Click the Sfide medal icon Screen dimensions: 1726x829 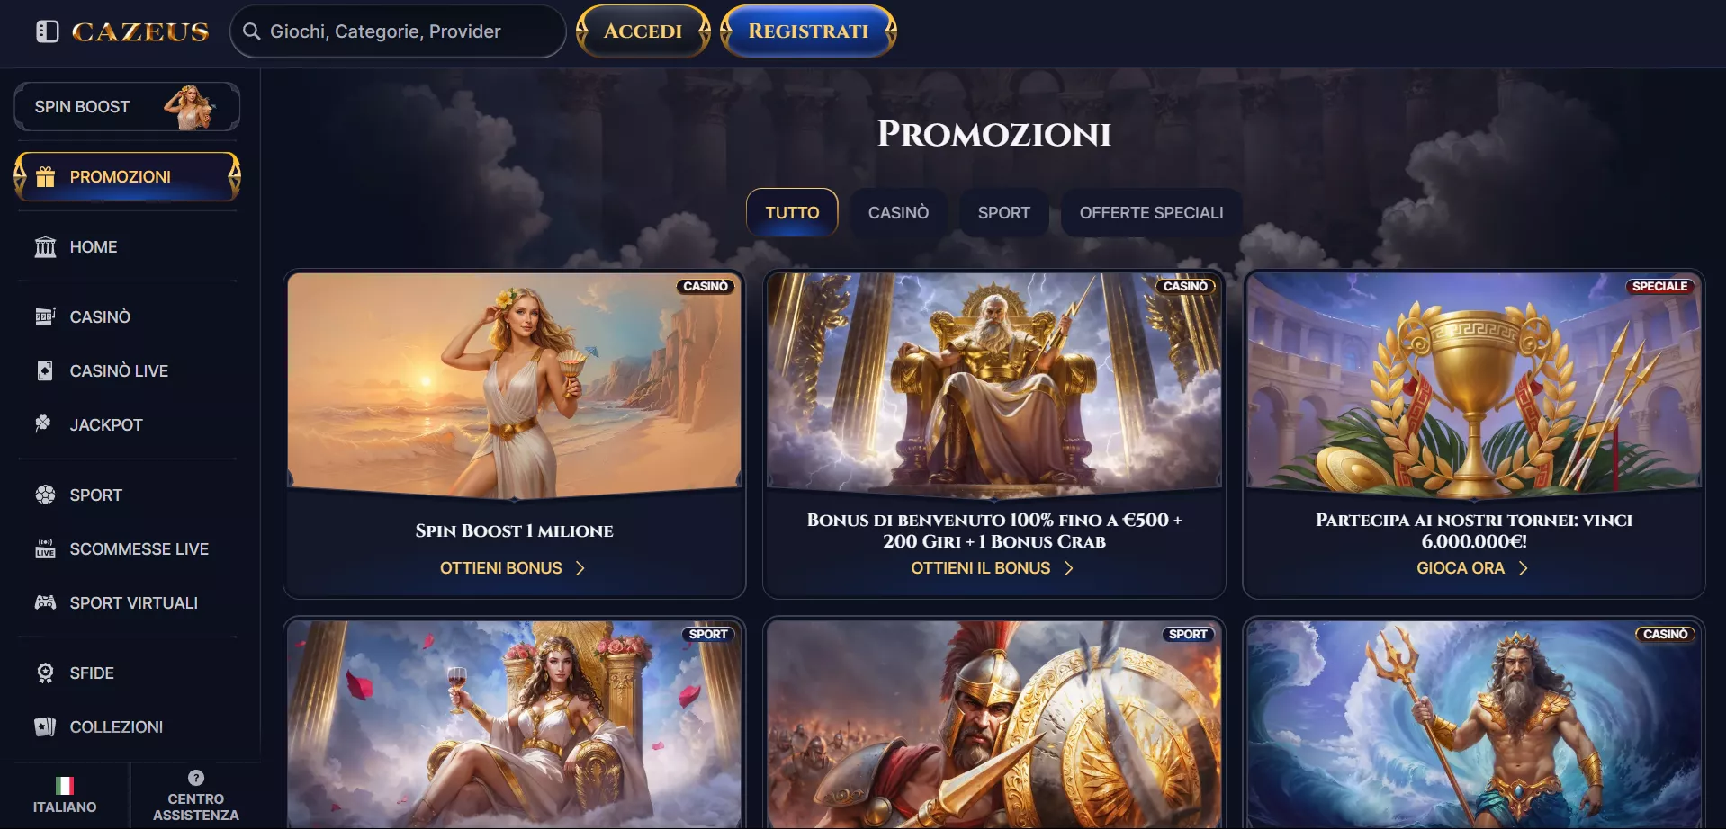tap(45, 673)
